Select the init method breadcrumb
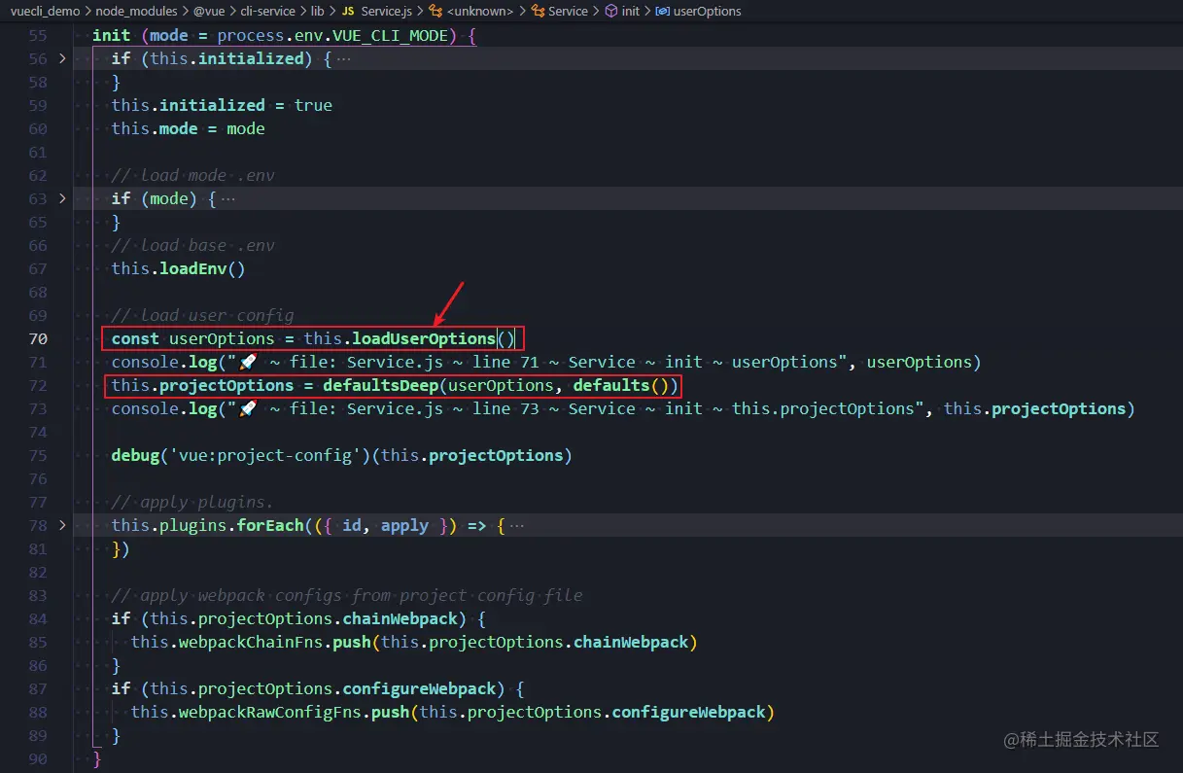 click(631, 12)
